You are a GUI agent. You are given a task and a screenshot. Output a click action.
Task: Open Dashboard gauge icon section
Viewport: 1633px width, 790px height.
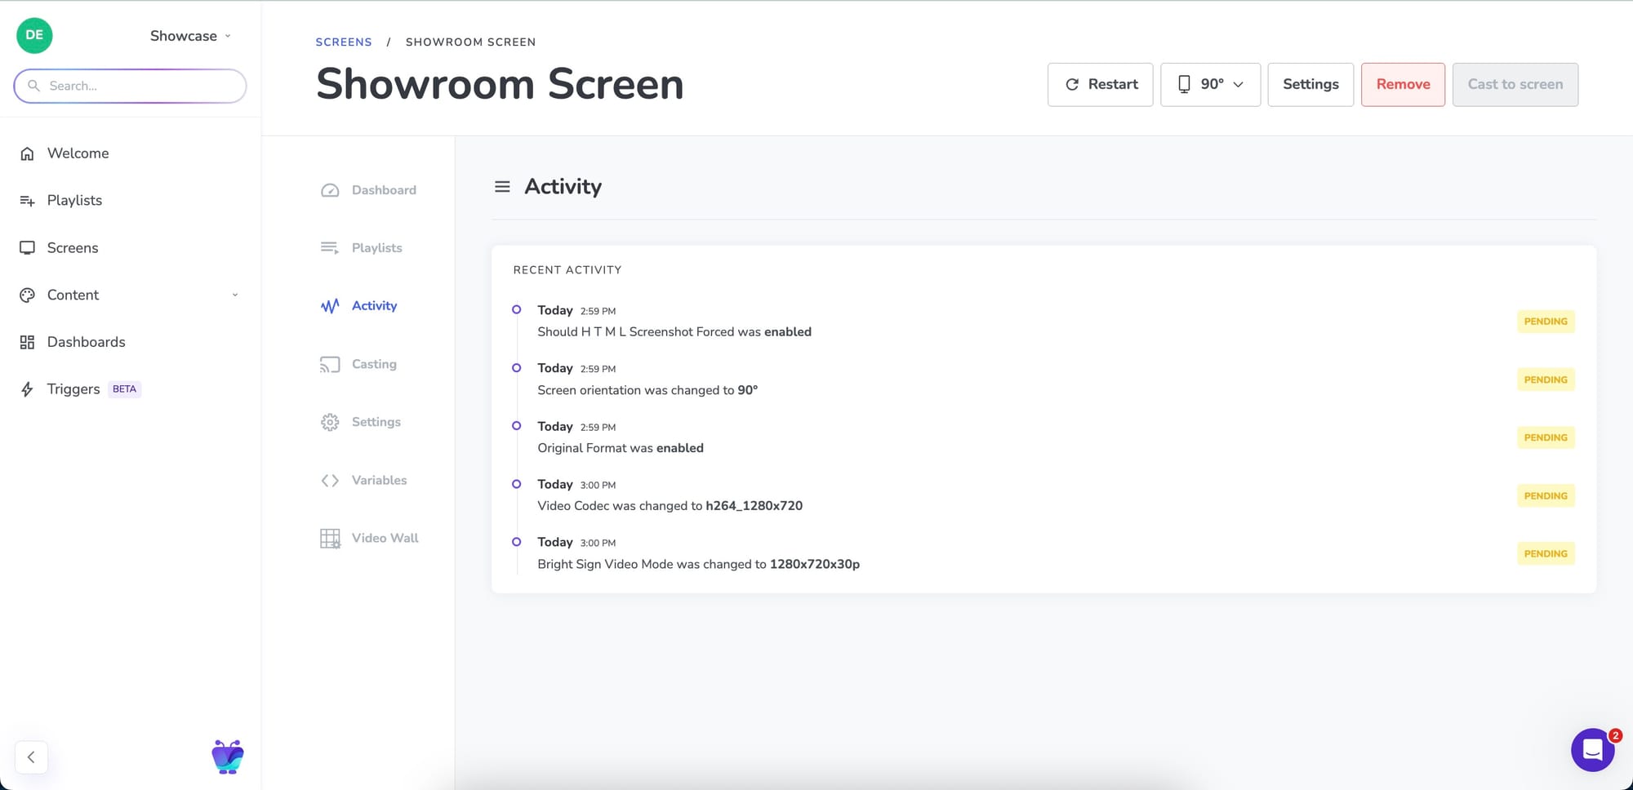[330, 190]
